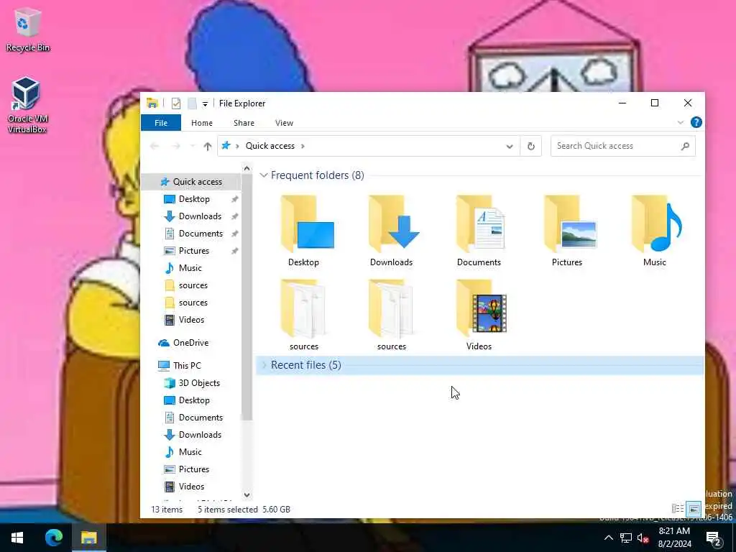Click the Refresh button
This screenshot has height=552, width=736.
point(531,147)
